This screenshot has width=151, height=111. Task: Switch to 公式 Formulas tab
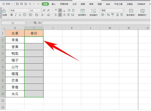[75, 4]
